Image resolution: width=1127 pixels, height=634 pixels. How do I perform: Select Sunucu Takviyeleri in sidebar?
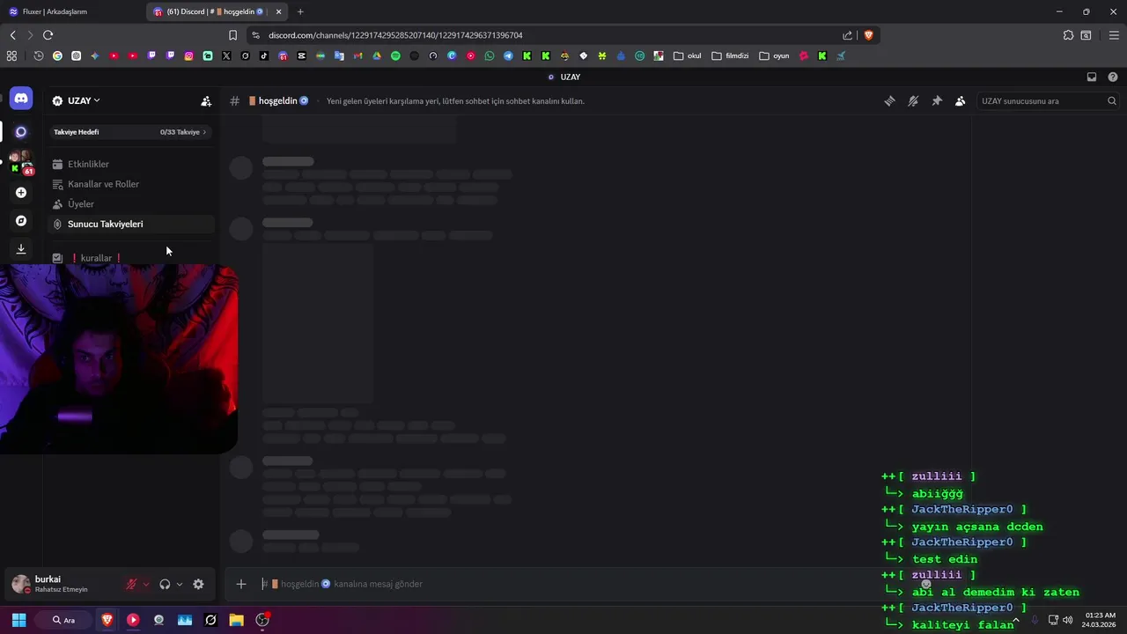click(130, 224)
